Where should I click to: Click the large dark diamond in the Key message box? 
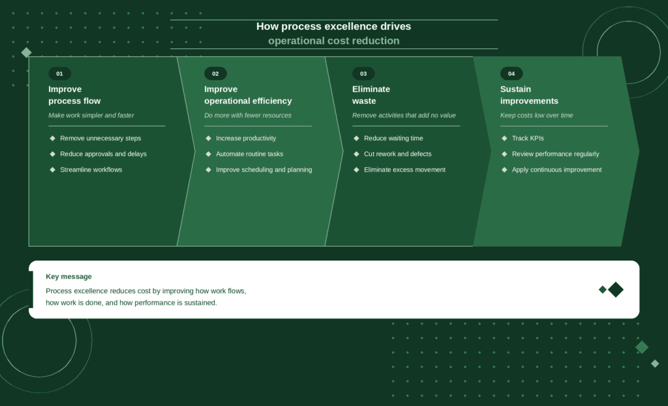616,290
